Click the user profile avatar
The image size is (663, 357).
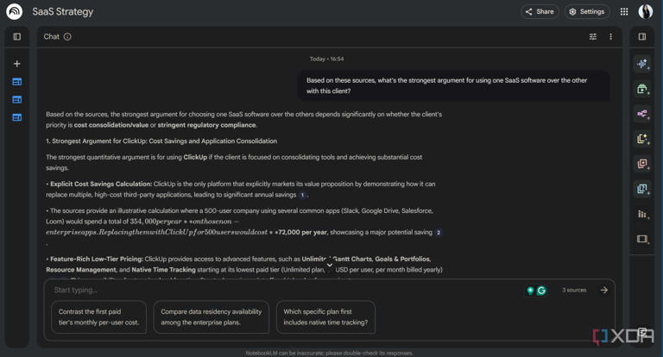645,11
